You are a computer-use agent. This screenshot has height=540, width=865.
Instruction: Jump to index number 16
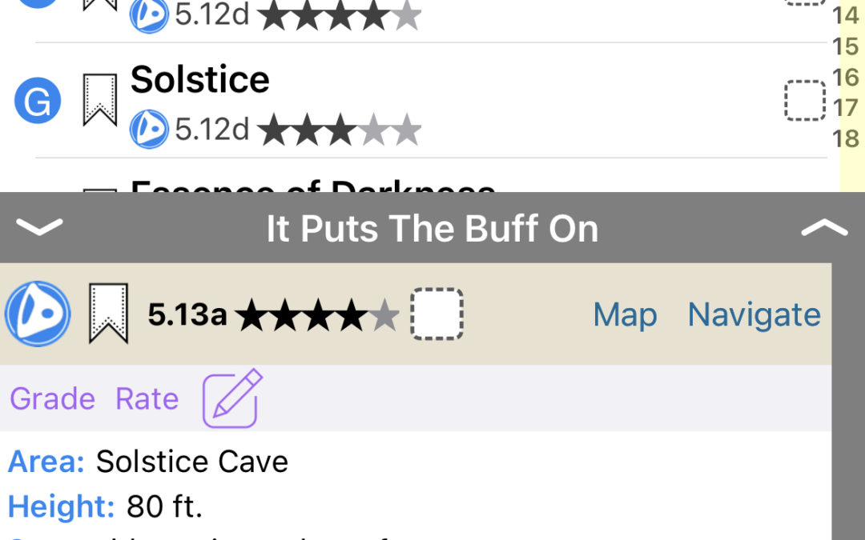(x=846, y=78)
